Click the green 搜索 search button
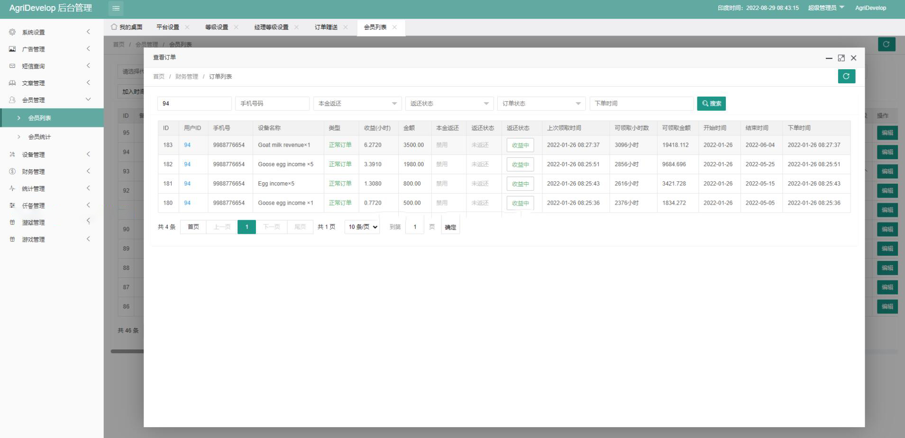Image resolution: width=905 pixels, height=438 pixels. click(x=711, y=104)
